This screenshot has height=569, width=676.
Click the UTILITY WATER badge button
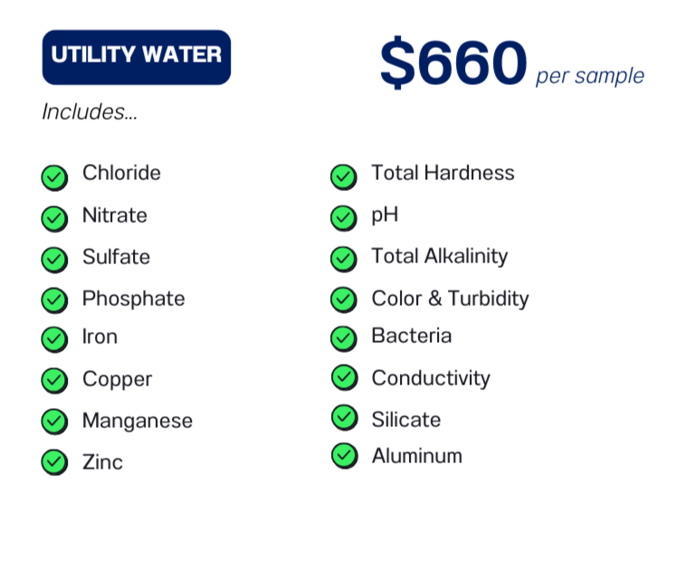[x=137, y=57]
